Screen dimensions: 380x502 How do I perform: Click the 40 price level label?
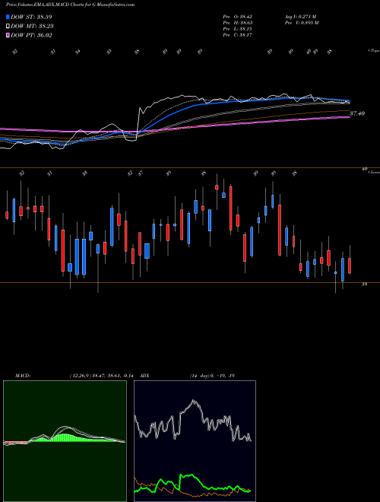click(x=364, y=169)
